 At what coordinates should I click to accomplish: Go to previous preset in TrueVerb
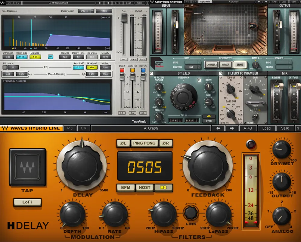100,3
